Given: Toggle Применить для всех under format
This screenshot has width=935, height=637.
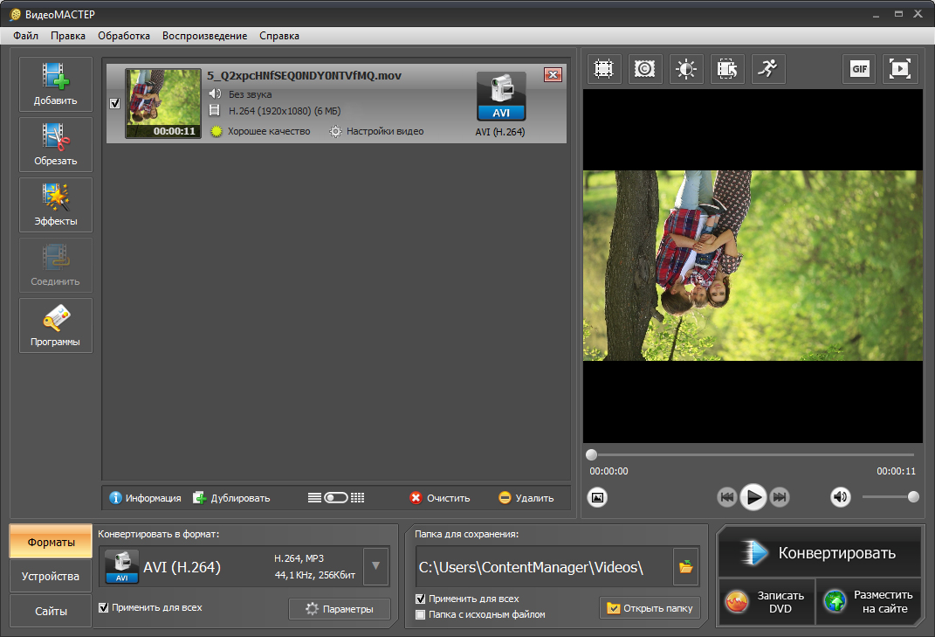Looking at the screenshot, I should point(105,607).
